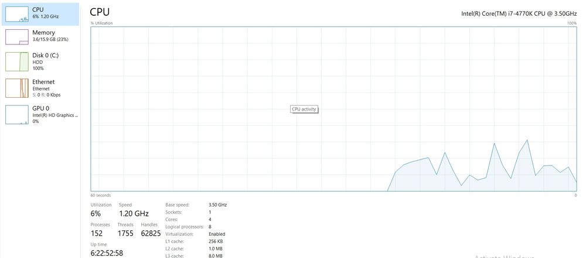Screen dimensions: 586x258
Task: Click the Intel Core i7-4770K processor name
Action: (519, 13)
